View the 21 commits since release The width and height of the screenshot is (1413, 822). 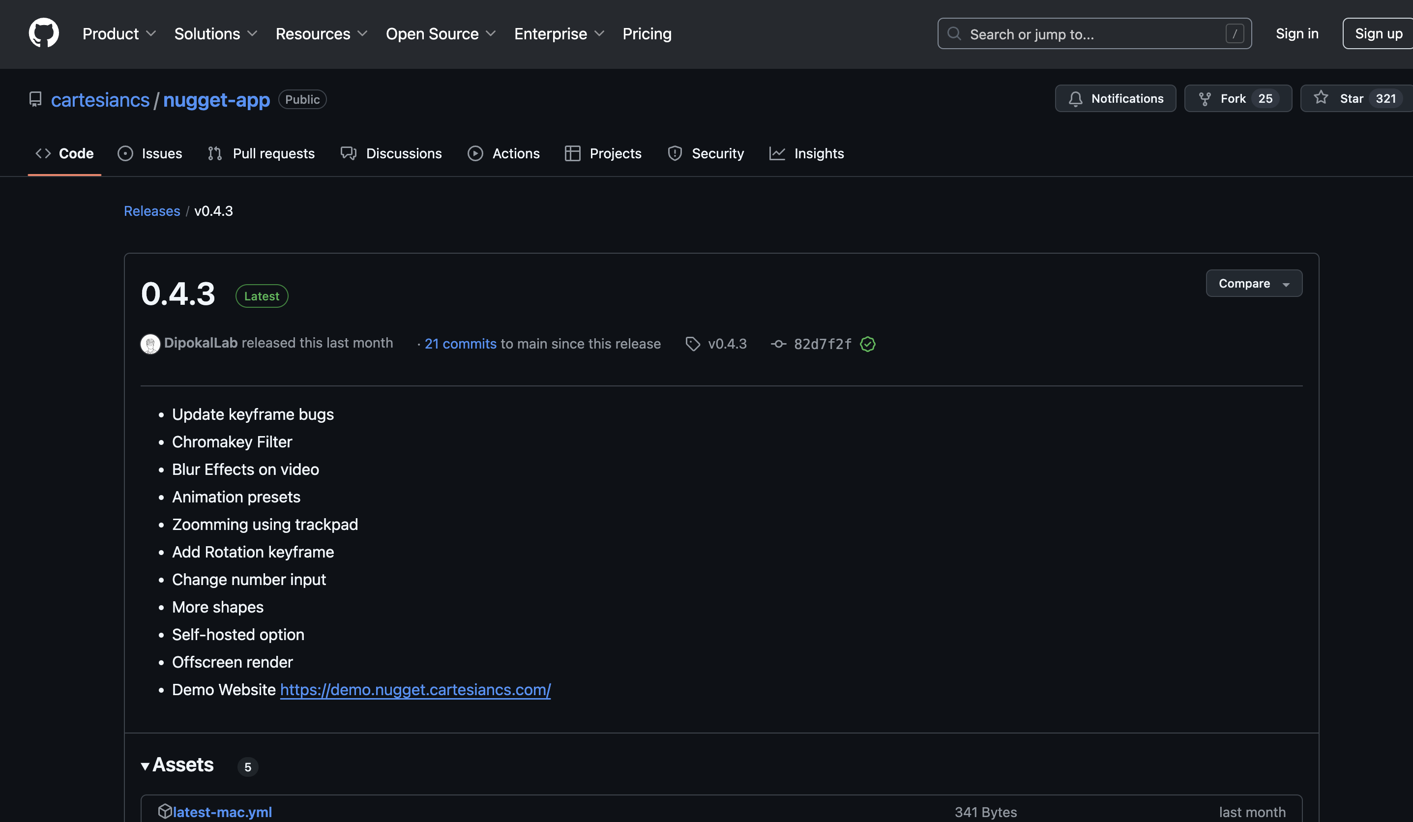tap(460, 344)
